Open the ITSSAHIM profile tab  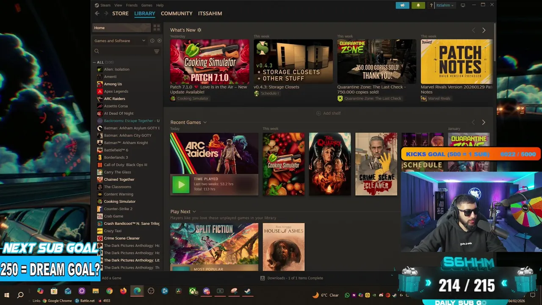click(210, 14)
